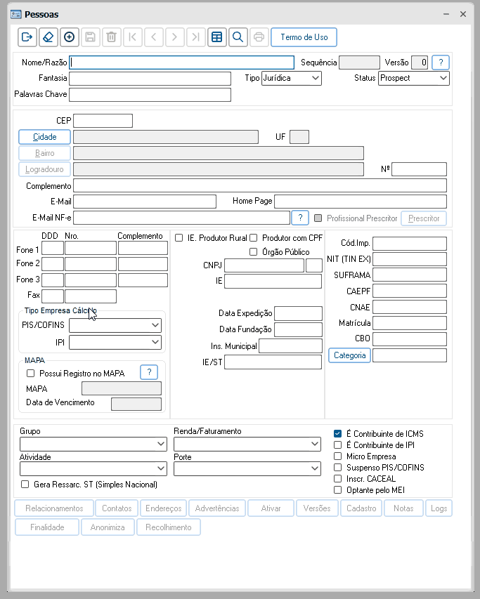Enable Possui Registro no MAPA
This screenshot has height=599, width=480.
[x=31, y=373]
